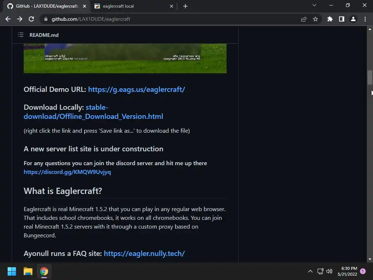
Task: Expand the tab search dropdown
Action: tap(314, 5)
